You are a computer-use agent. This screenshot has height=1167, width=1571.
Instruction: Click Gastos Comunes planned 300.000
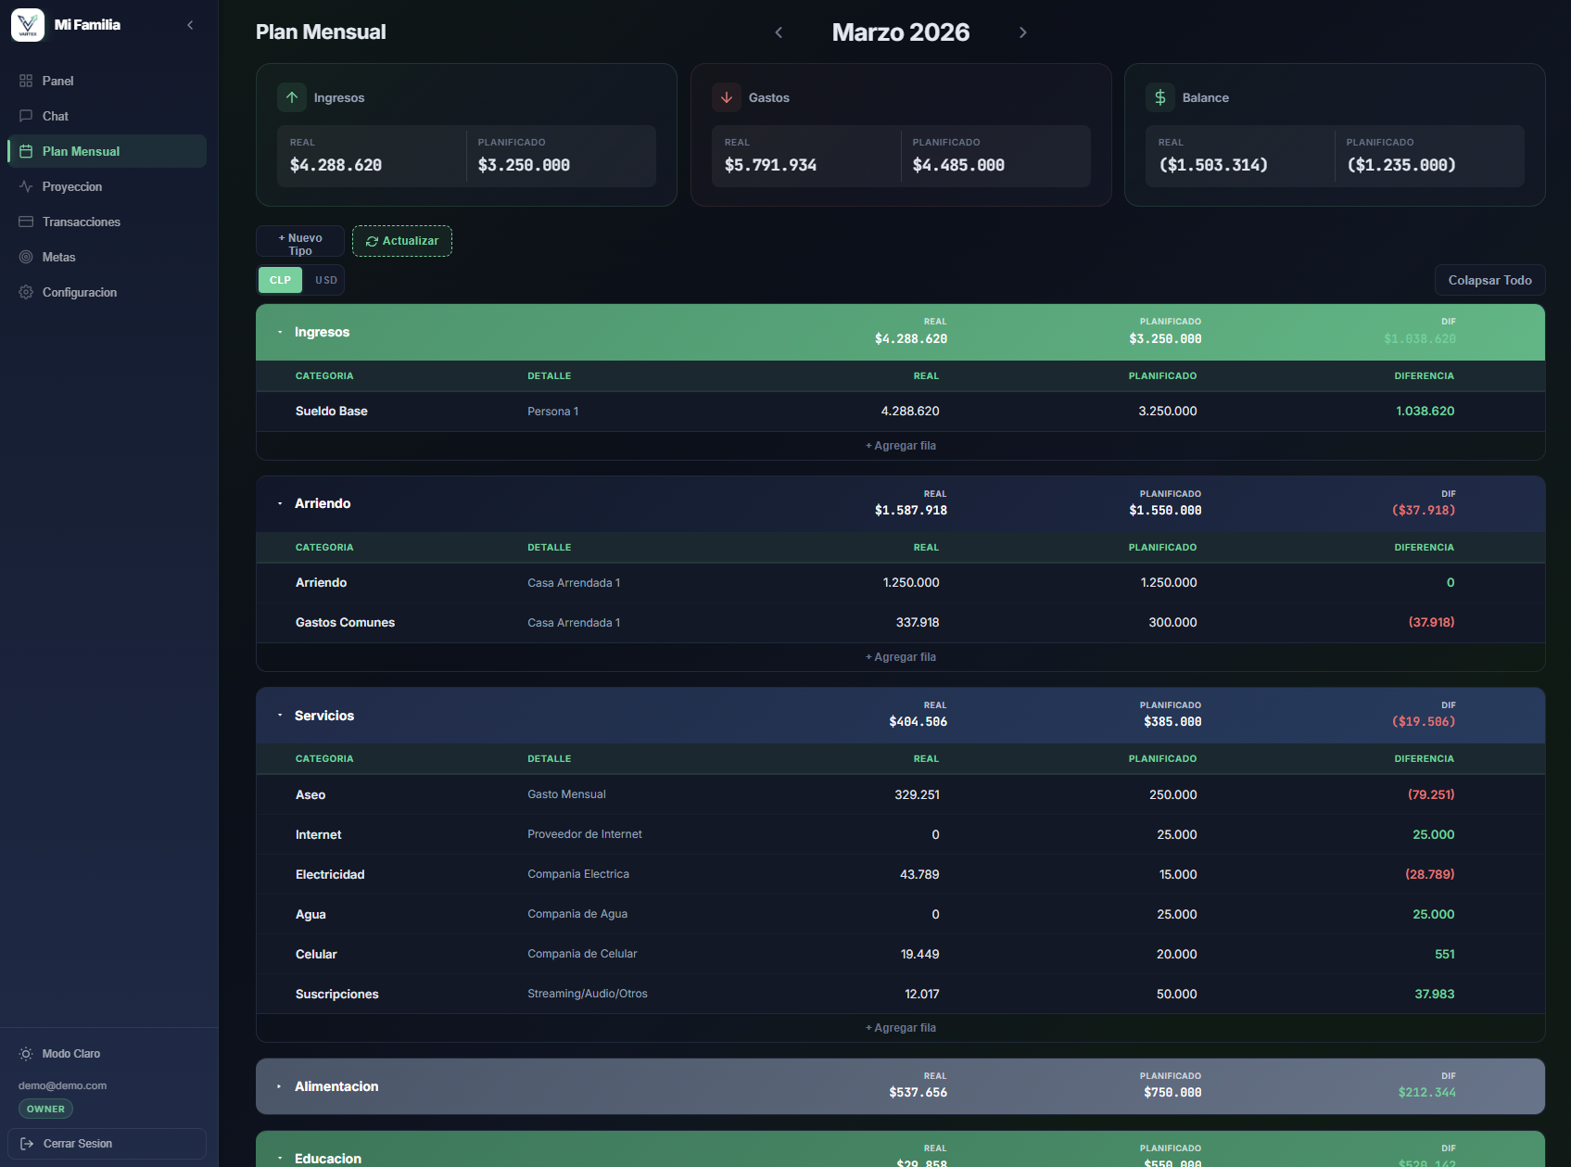(1173, 623)
